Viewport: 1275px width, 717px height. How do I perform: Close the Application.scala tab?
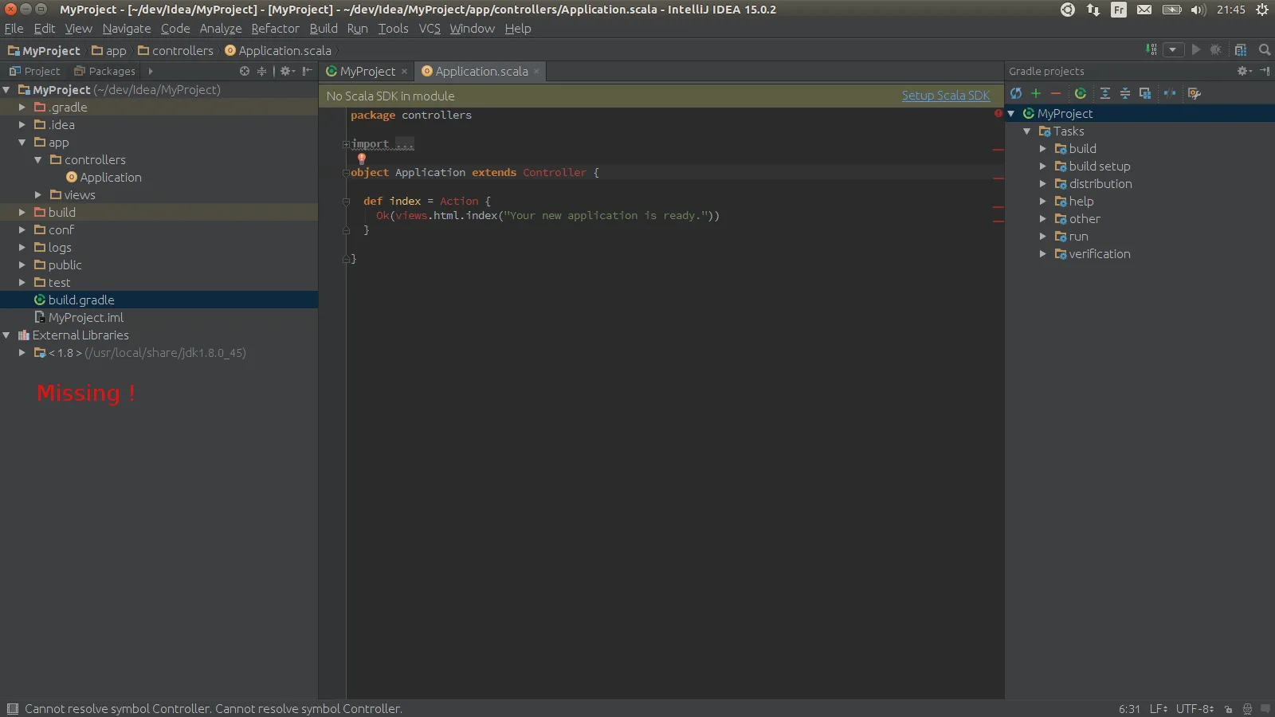pyautogui.click(x=536, y=71)
